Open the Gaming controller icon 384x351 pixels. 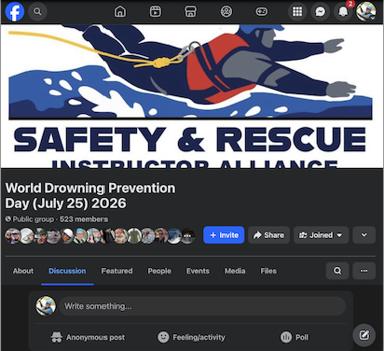[x=262, y=11]
